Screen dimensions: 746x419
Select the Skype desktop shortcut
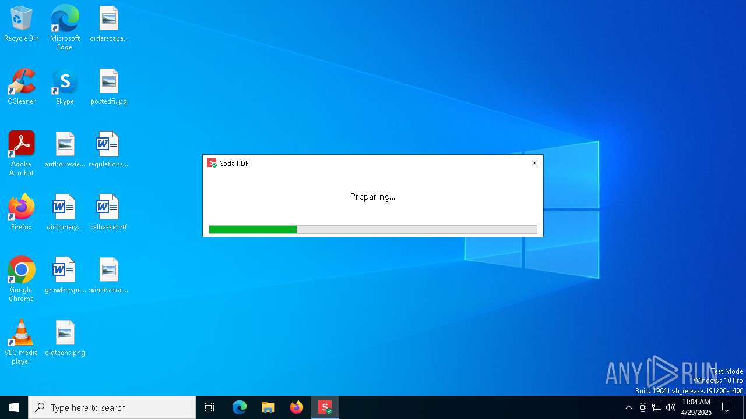click(x=65, y=87)
